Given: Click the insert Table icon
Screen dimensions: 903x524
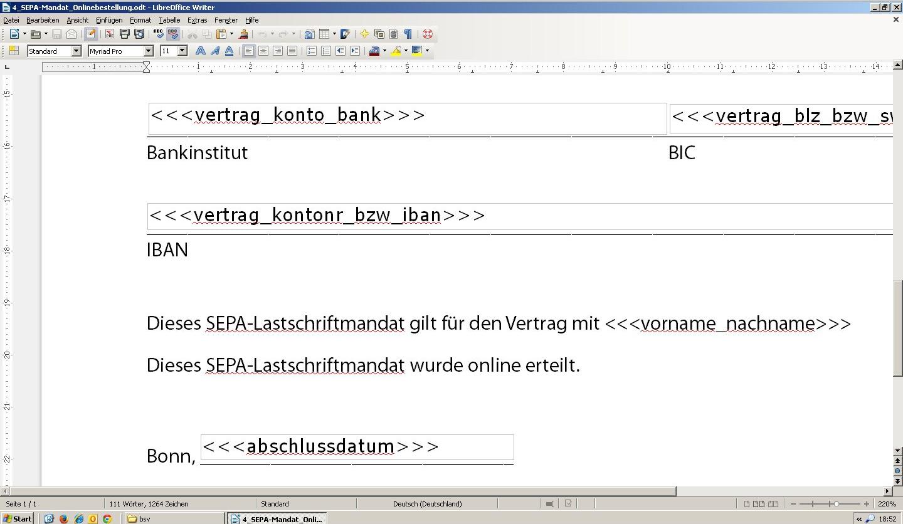Looking at the screenshot, I should (324, 34).
